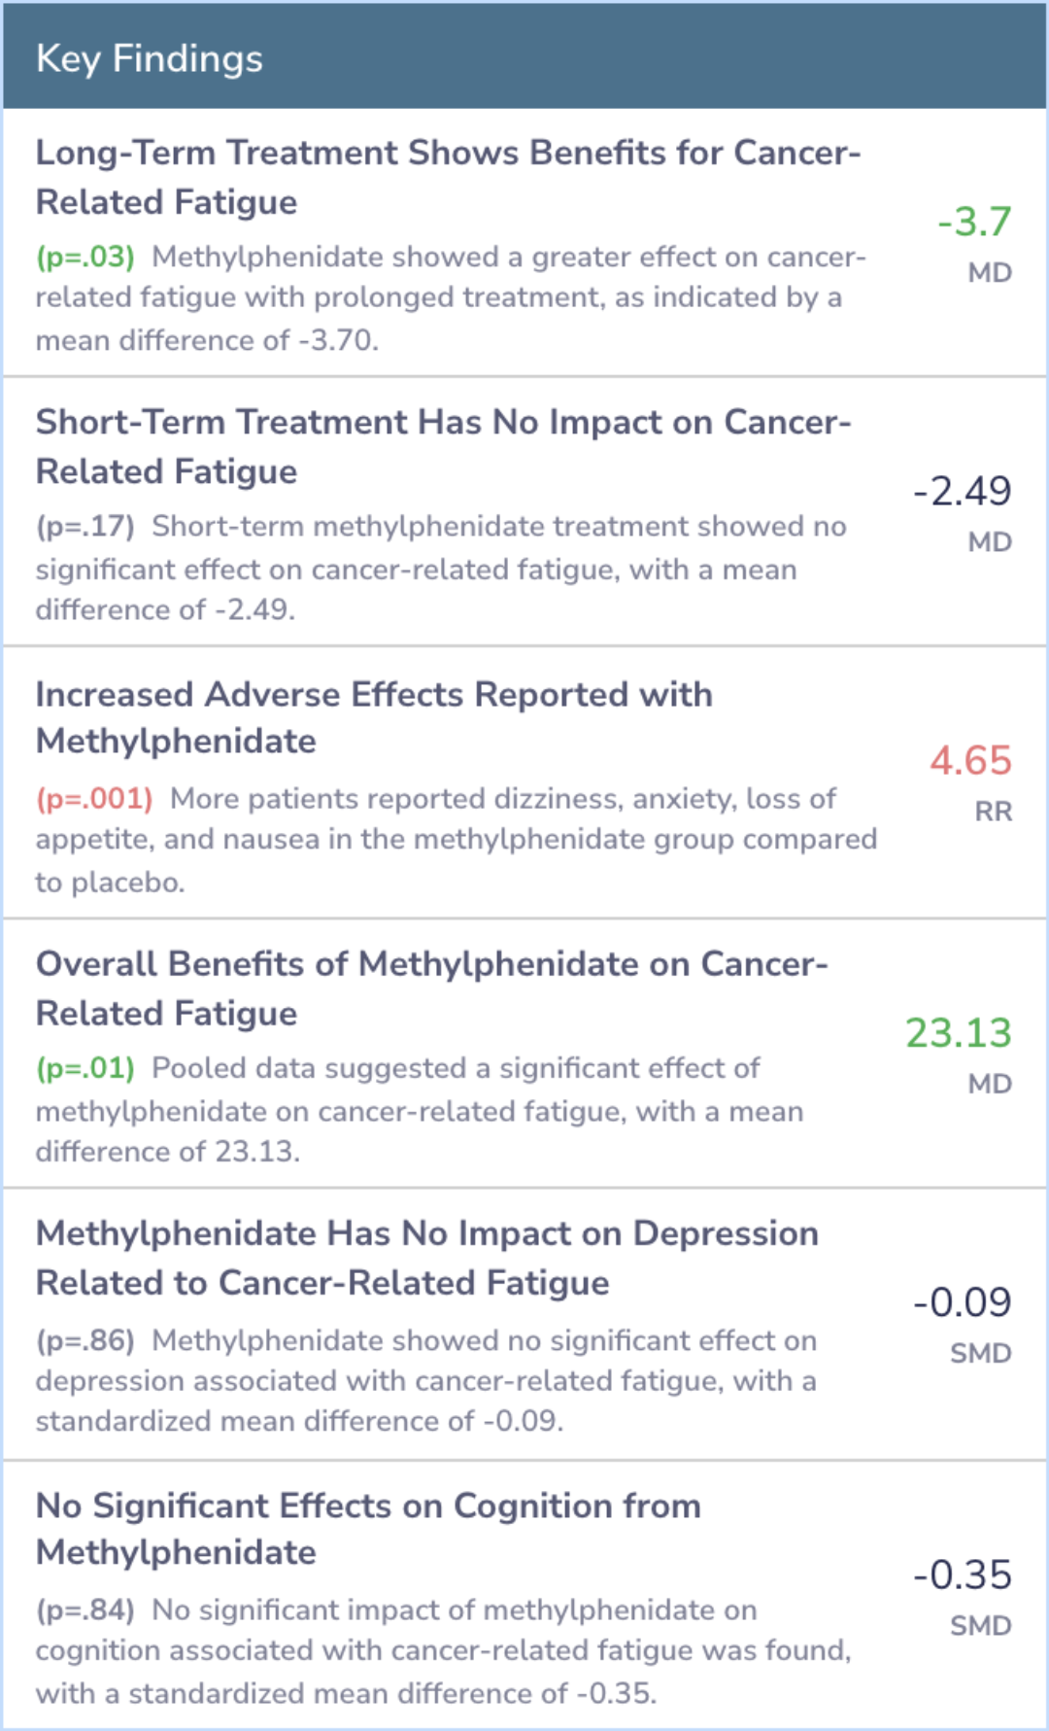Viewport: 1049px width, 1731px height.
Task: Select the -0.35 SMD value
Action: (962, 1575)
